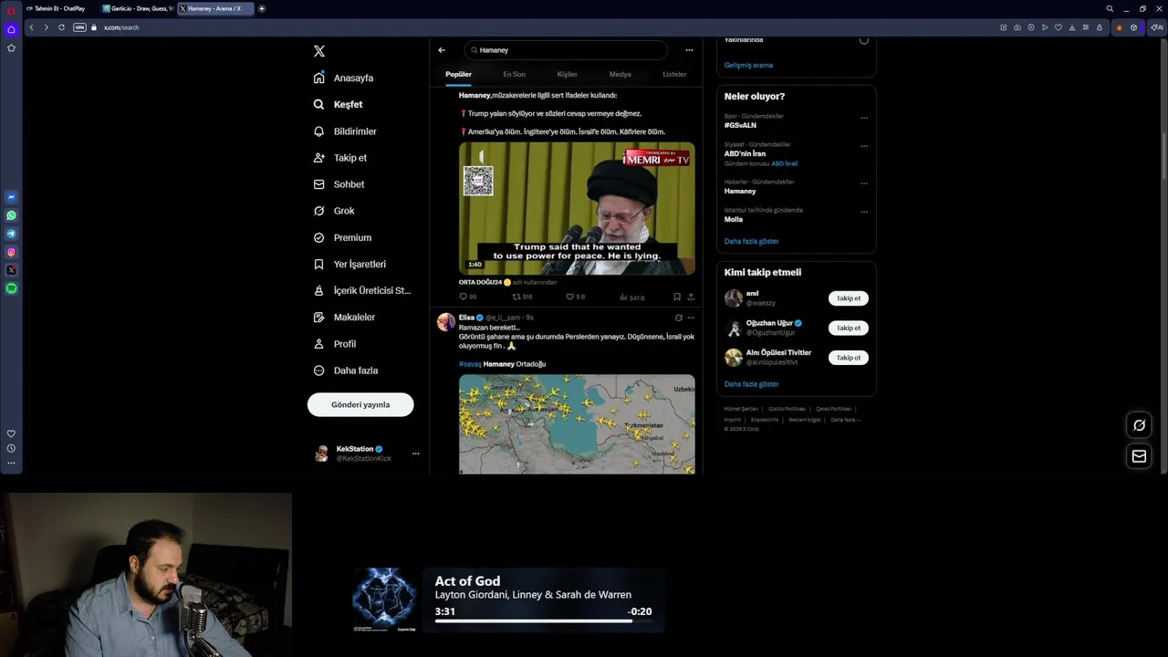The image size is (1168, 657).
Task: Show more follow suggestions
Action: (x=752, y=384)
